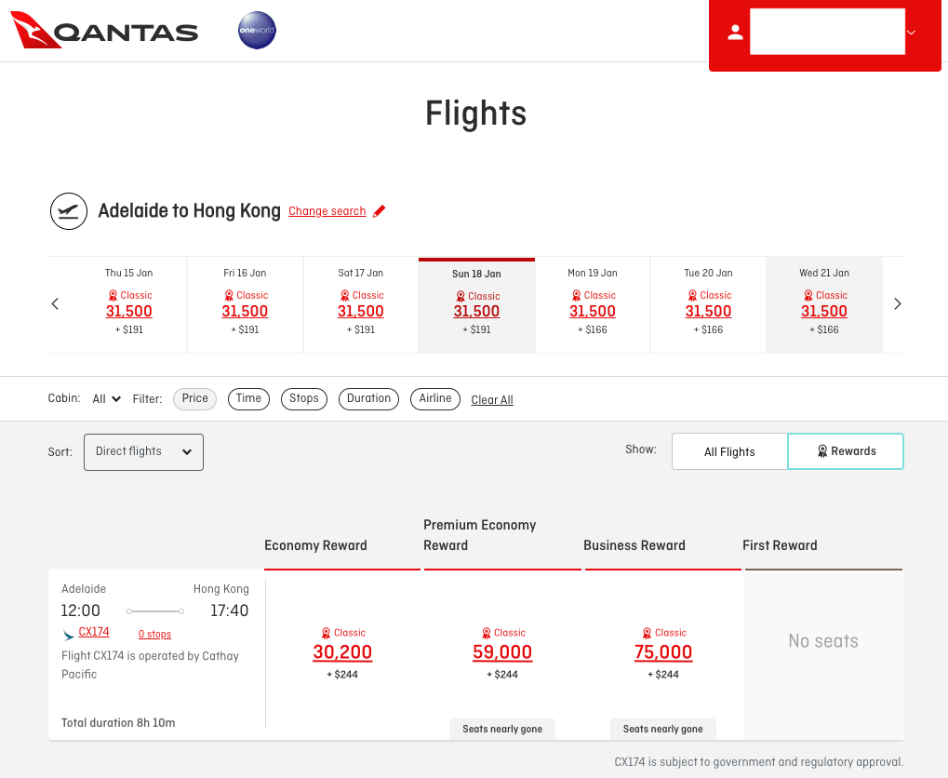This screenshot has height=778, width=948.
Task: Click Seats nearly gone under Premium Economy
Action: click(x=502, y=729)
